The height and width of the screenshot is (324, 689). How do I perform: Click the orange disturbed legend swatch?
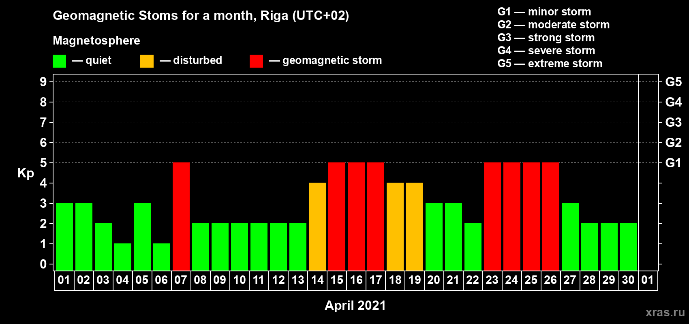[147, 61]
